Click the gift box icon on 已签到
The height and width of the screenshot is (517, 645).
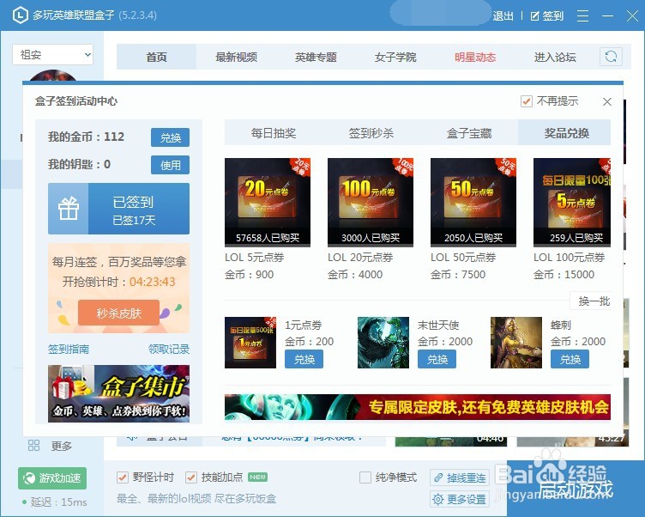(x=69, y=209)
